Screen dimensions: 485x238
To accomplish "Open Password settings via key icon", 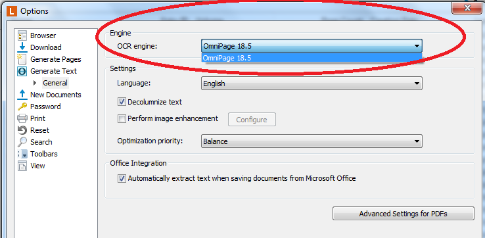I will pos(22,107).
